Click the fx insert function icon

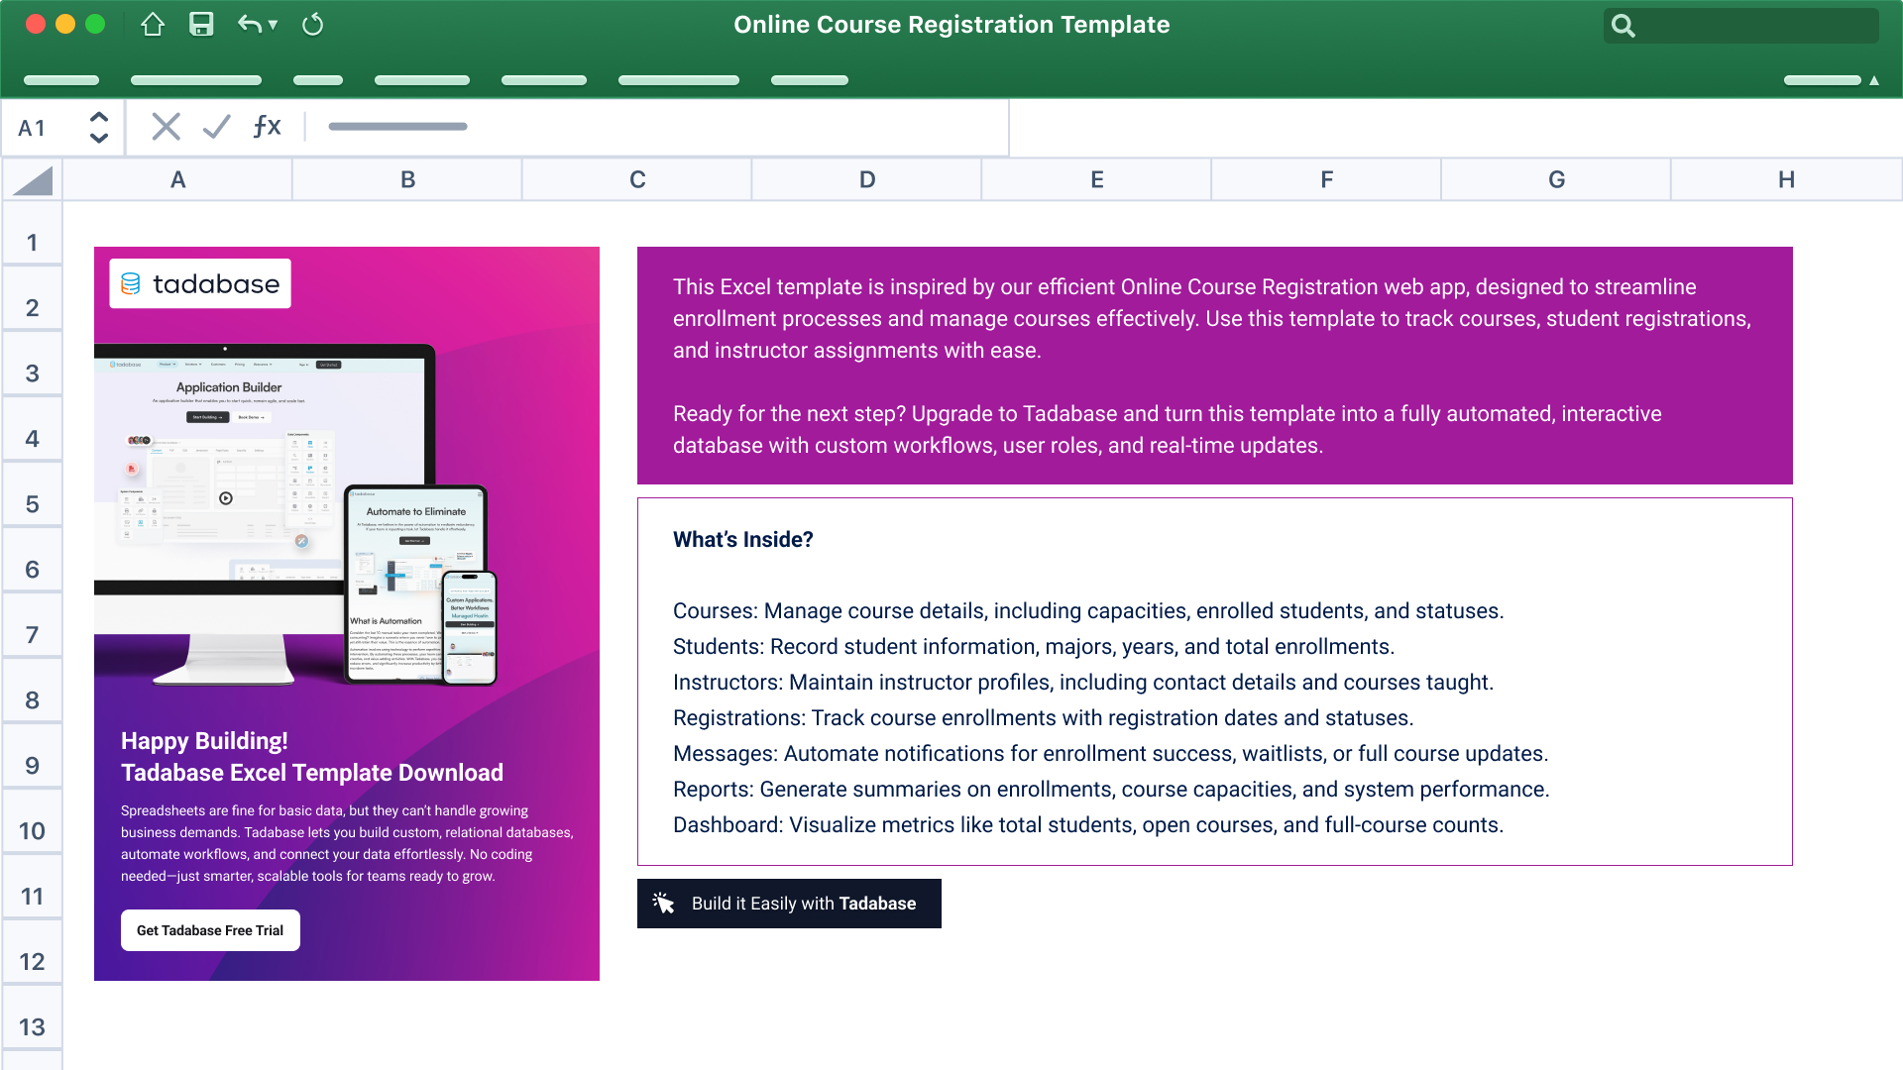267,127
